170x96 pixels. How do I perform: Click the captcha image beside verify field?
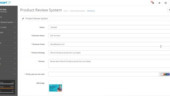[x=165, y=74]
